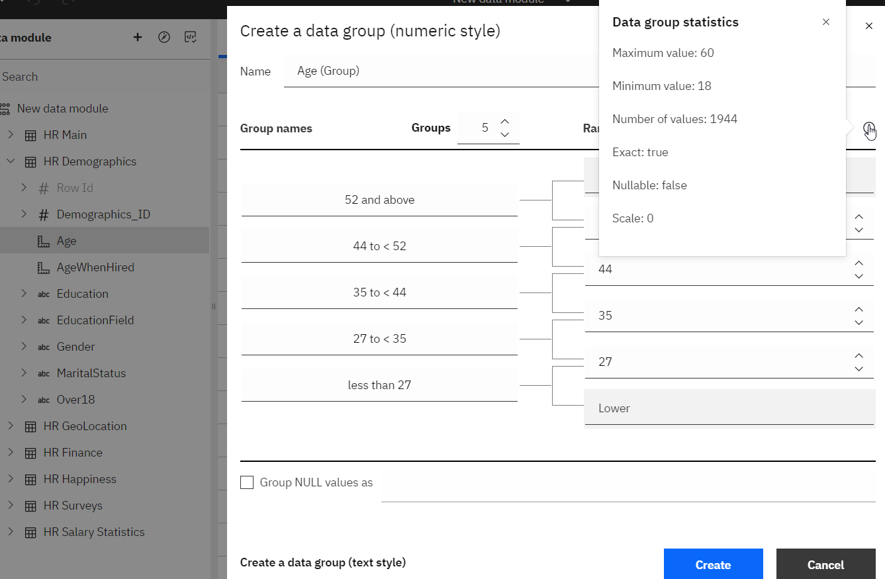The image size is (885, 579).
Task: Click the ruler icon beside AgeWhenHired
Action: tap(44, 267)
